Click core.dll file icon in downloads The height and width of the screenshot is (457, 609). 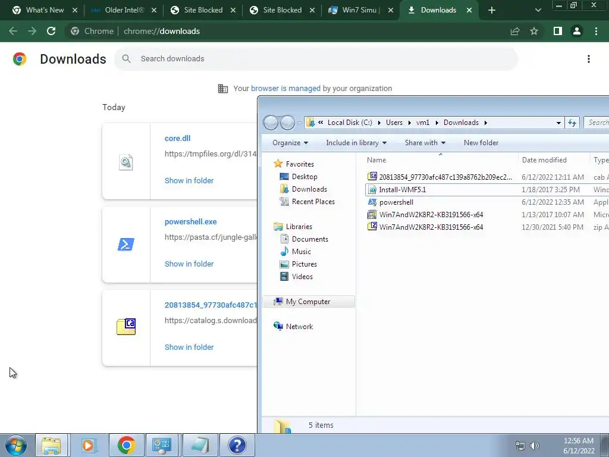(126, 162)
